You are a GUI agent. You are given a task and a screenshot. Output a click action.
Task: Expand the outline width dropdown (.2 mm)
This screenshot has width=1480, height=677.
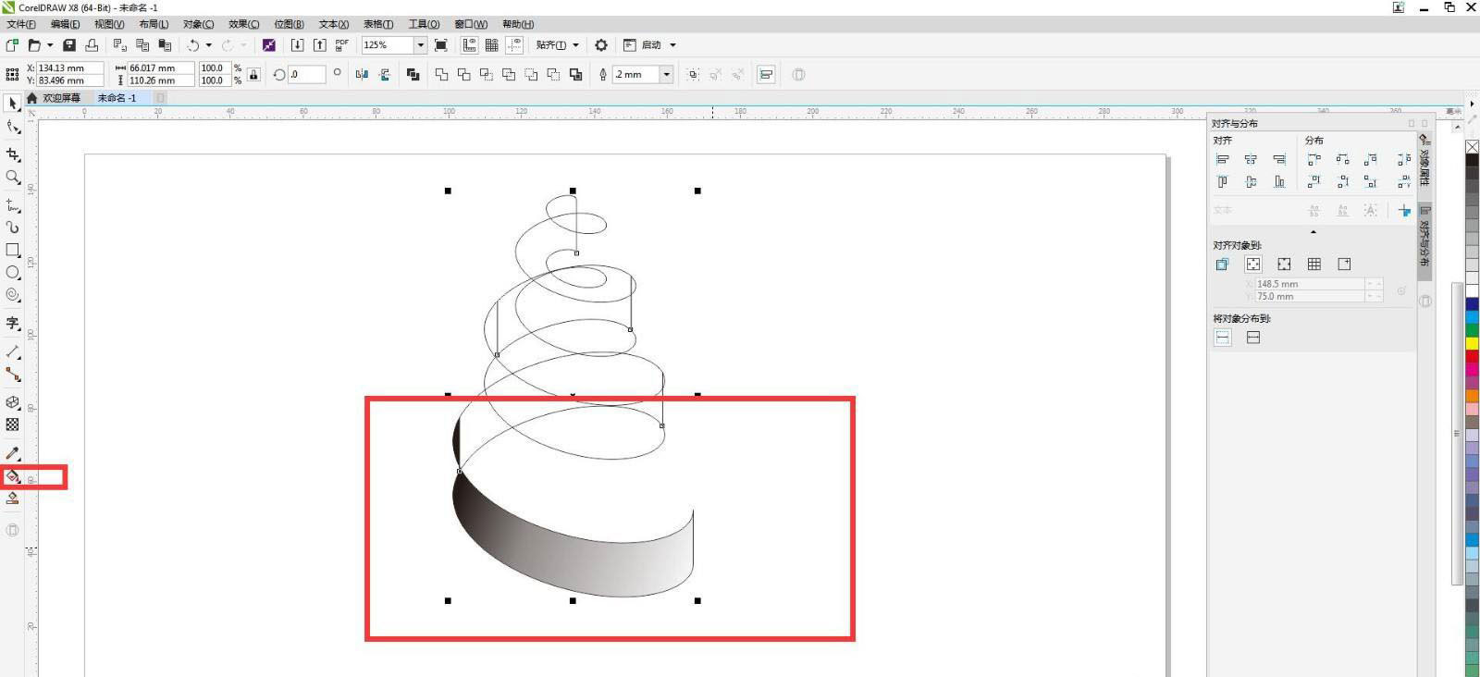tap(666, 75)
